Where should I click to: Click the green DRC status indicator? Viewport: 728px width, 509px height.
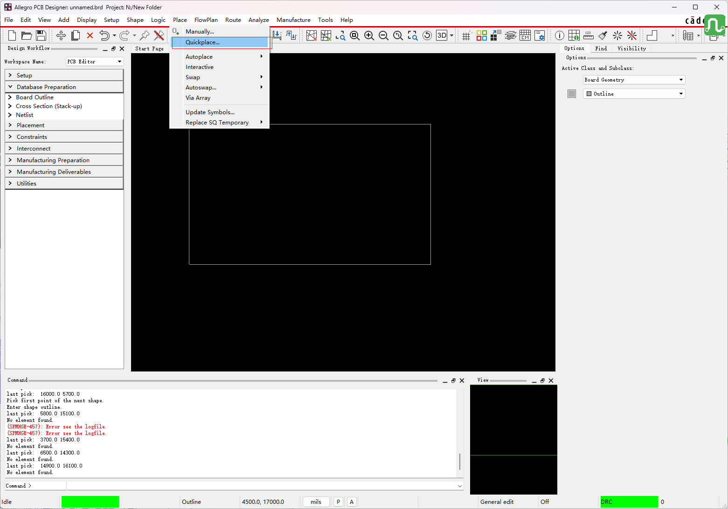coord(629,502)
